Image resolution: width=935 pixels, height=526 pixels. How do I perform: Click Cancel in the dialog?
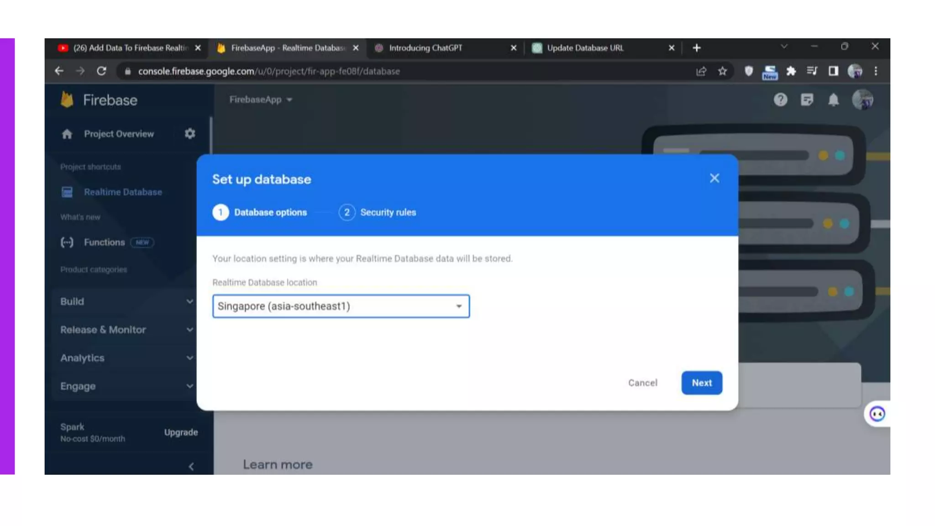(642, 383)
